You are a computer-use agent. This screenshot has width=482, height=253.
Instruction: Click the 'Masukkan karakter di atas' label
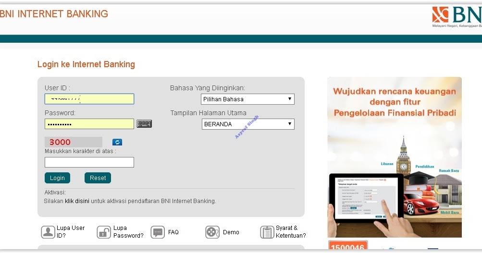pyautogui.click(x=81, y=151)
